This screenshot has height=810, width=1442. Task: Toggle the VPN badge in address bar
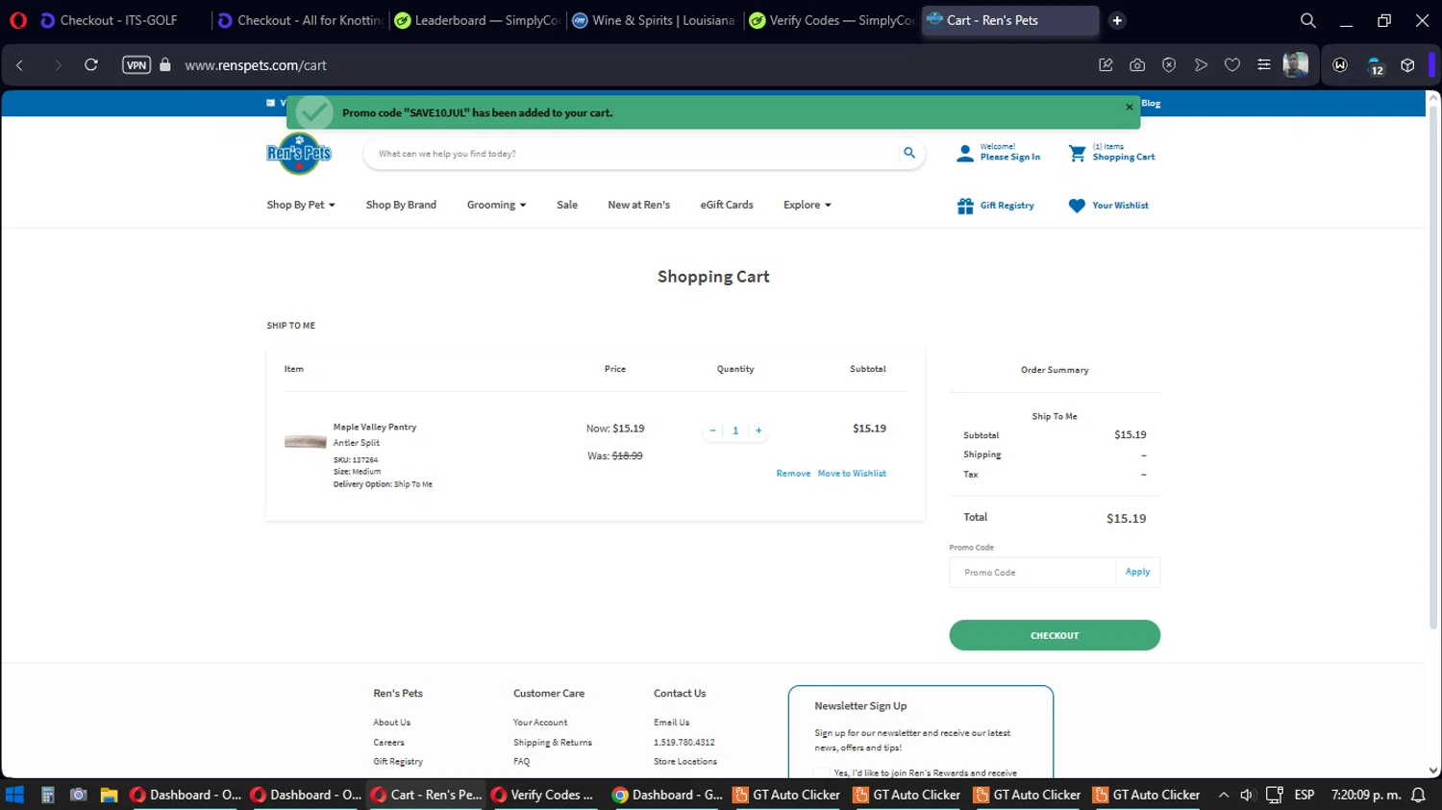[x=137, y=65]
